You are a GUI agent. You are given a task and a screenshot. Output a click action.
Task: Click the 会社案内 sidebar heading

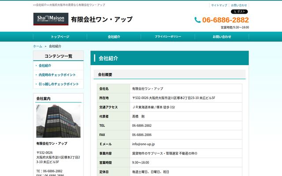[43, 99]
